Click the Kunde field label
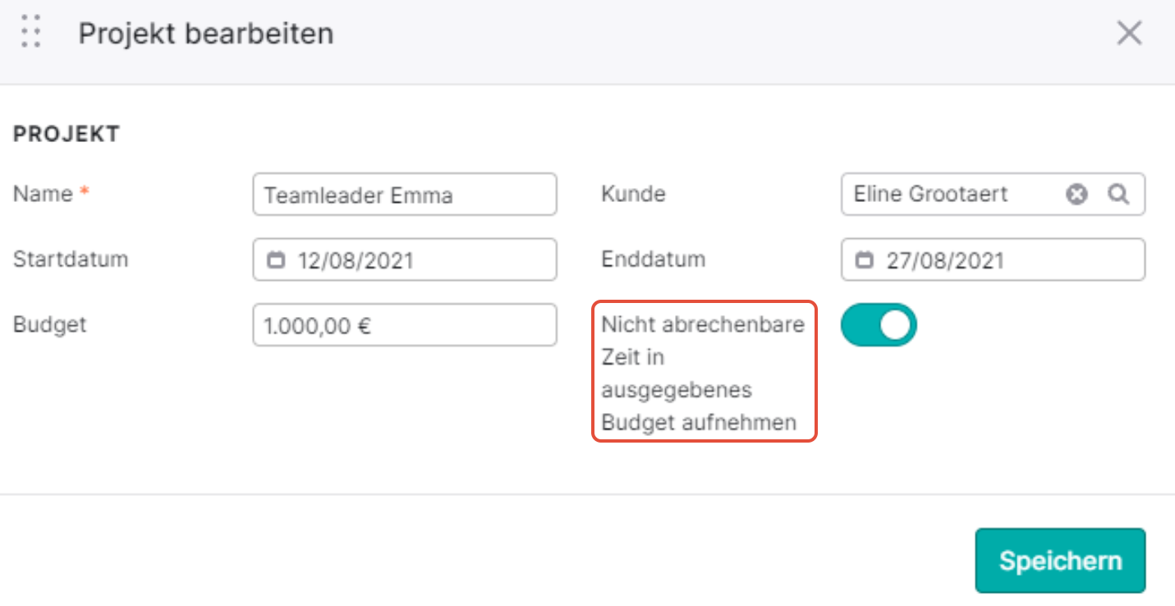This screenshot has width=1175, height=606. point(633,195)
